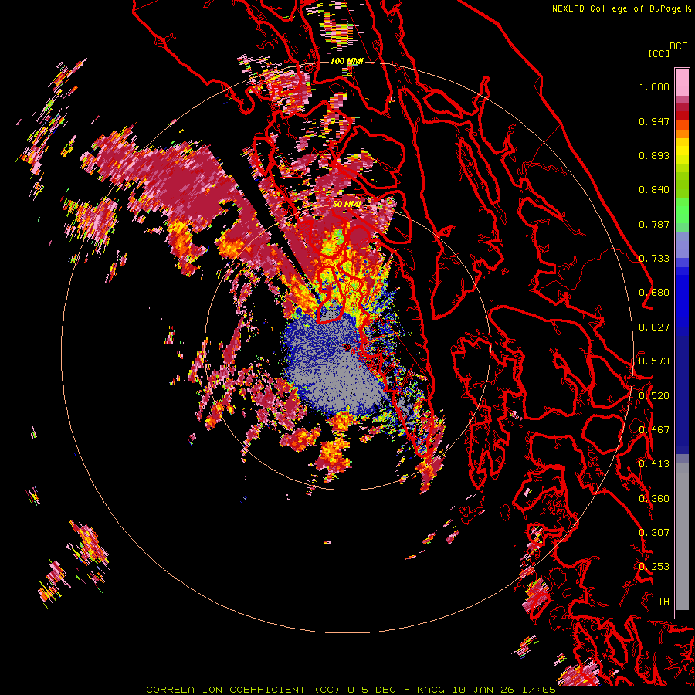The width and height of the screenshot is (695, 695).
Task: Select the 1.000 scale value
Action: (654, 86)
